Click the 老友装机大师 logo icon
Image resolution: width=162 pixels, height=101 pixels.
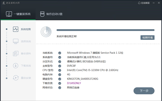point(4,3)
